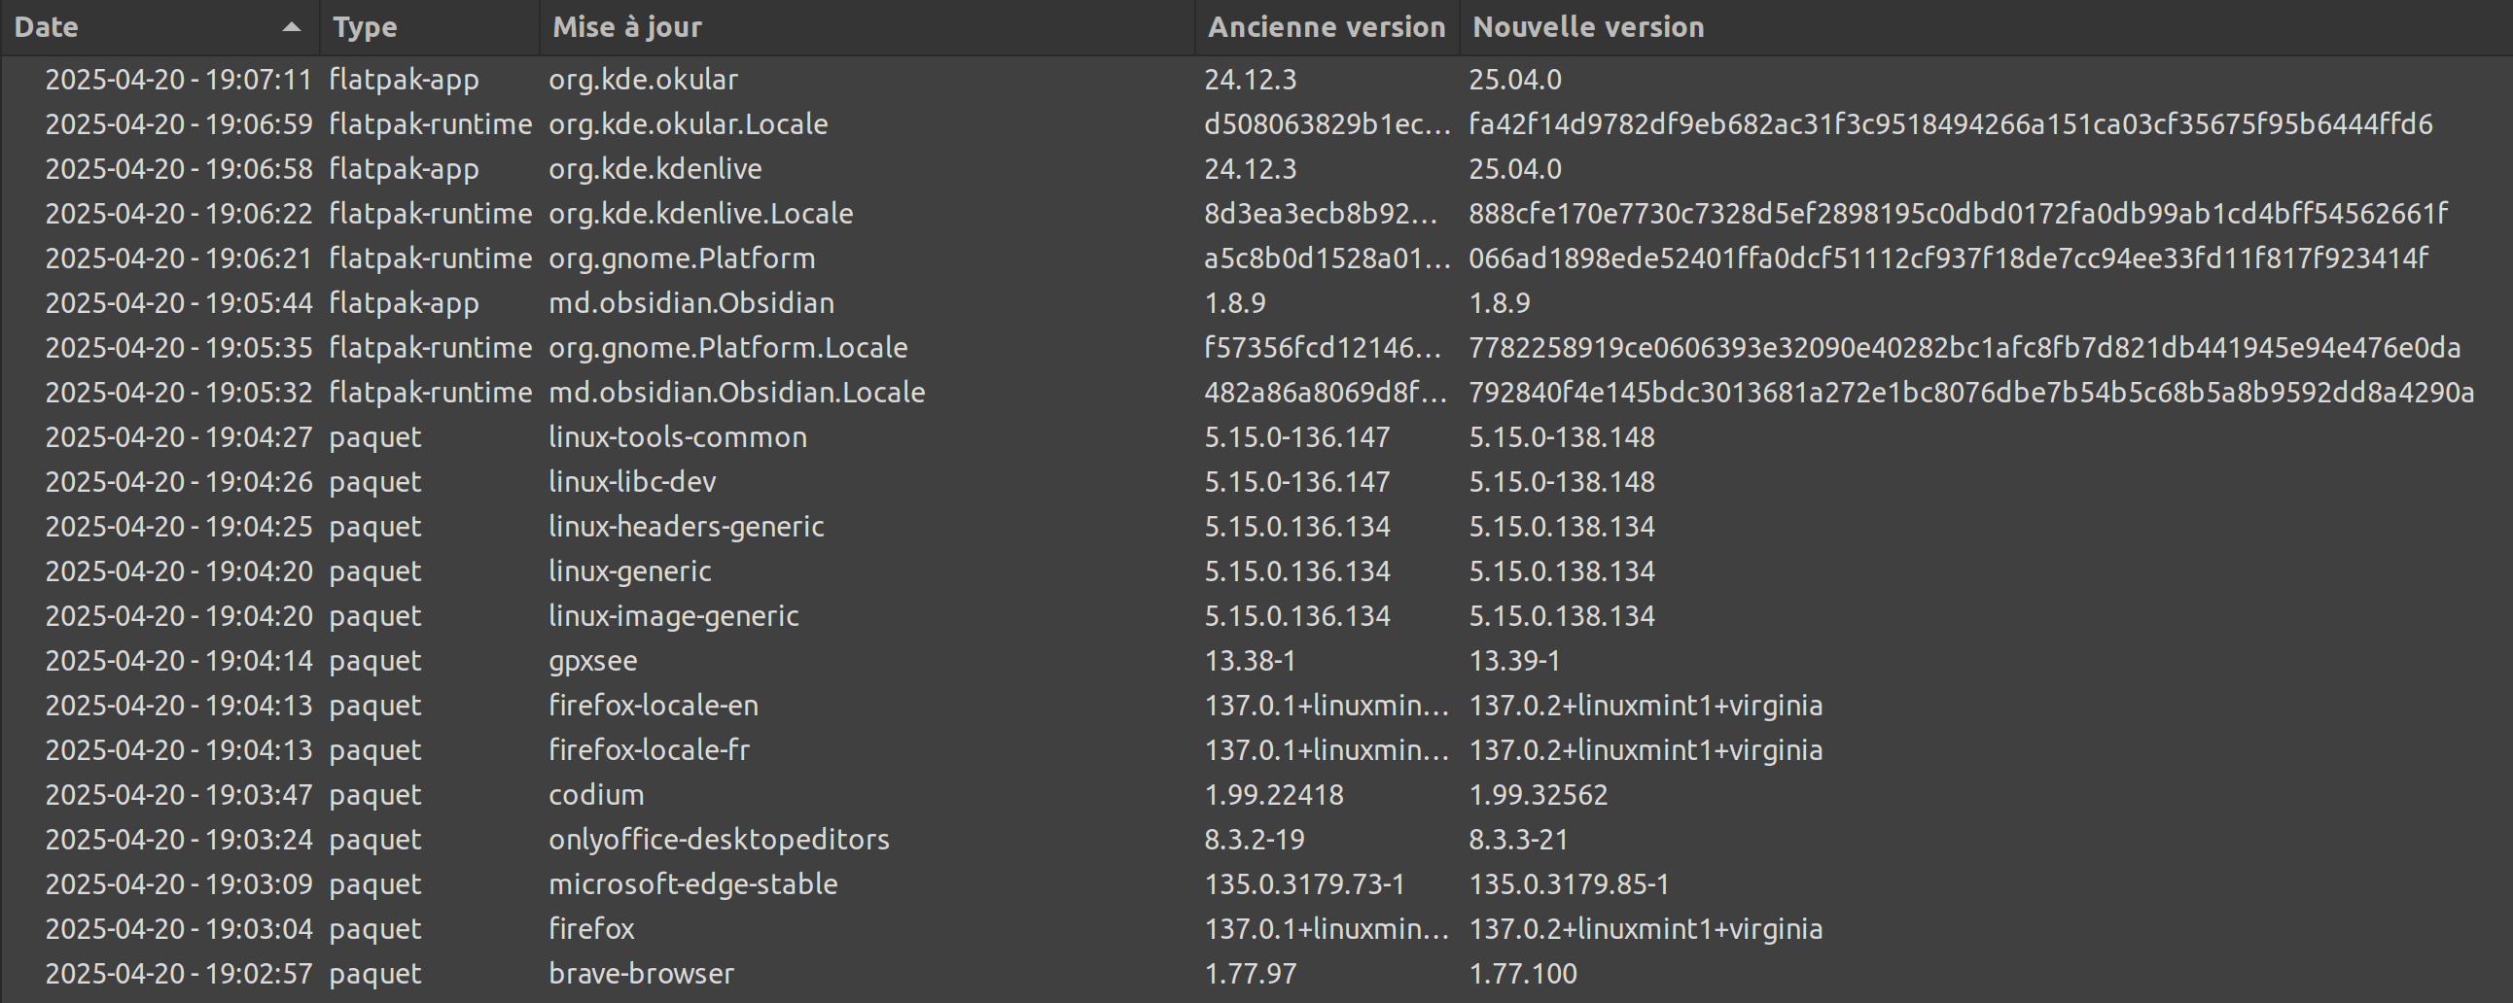Select the org.kde.okular update row

click(643, 80)
